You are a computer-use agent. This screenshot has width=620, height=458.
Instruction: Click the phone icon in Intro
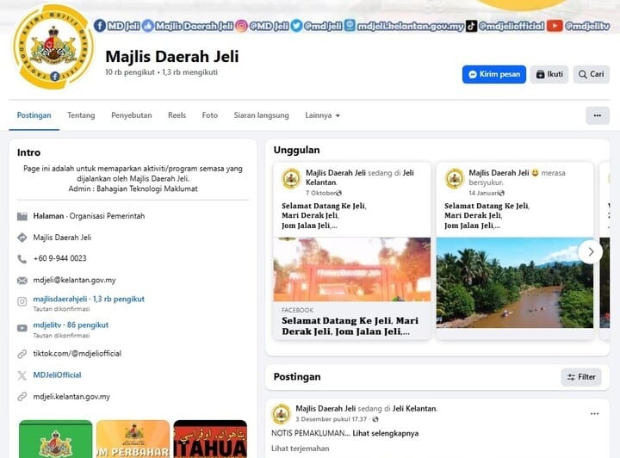click(22, 259)
